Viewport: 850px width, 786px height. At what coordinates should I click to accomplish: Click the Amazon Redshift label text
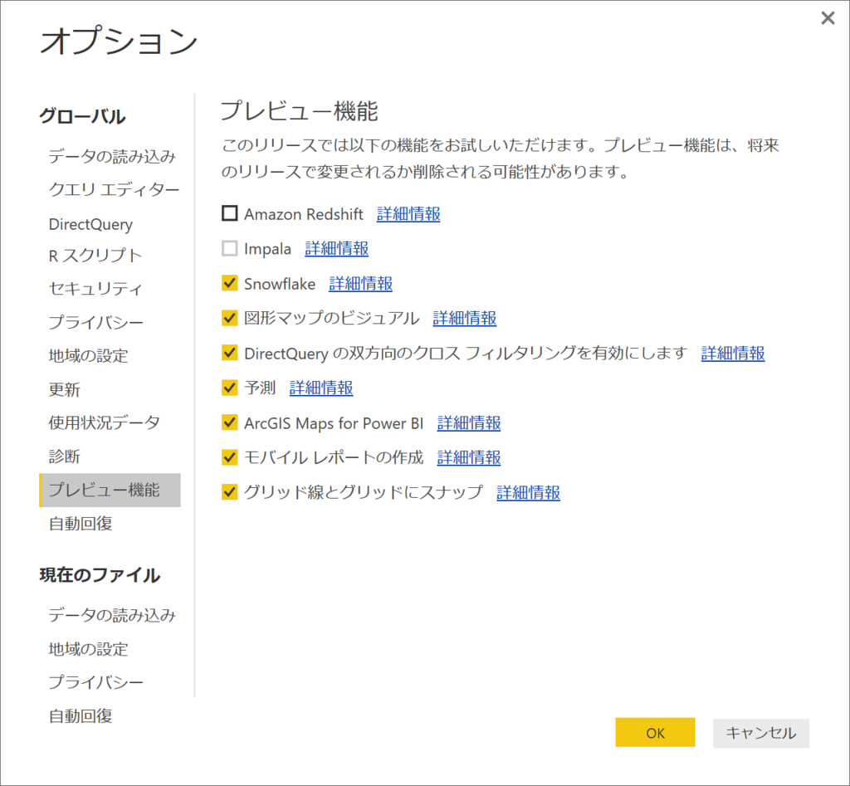tap(304, 214)
